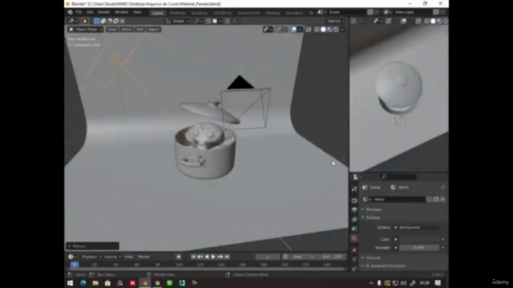Screen dimensions: 513x288
Task: Click the Scene name field
Action: point(347,12)
